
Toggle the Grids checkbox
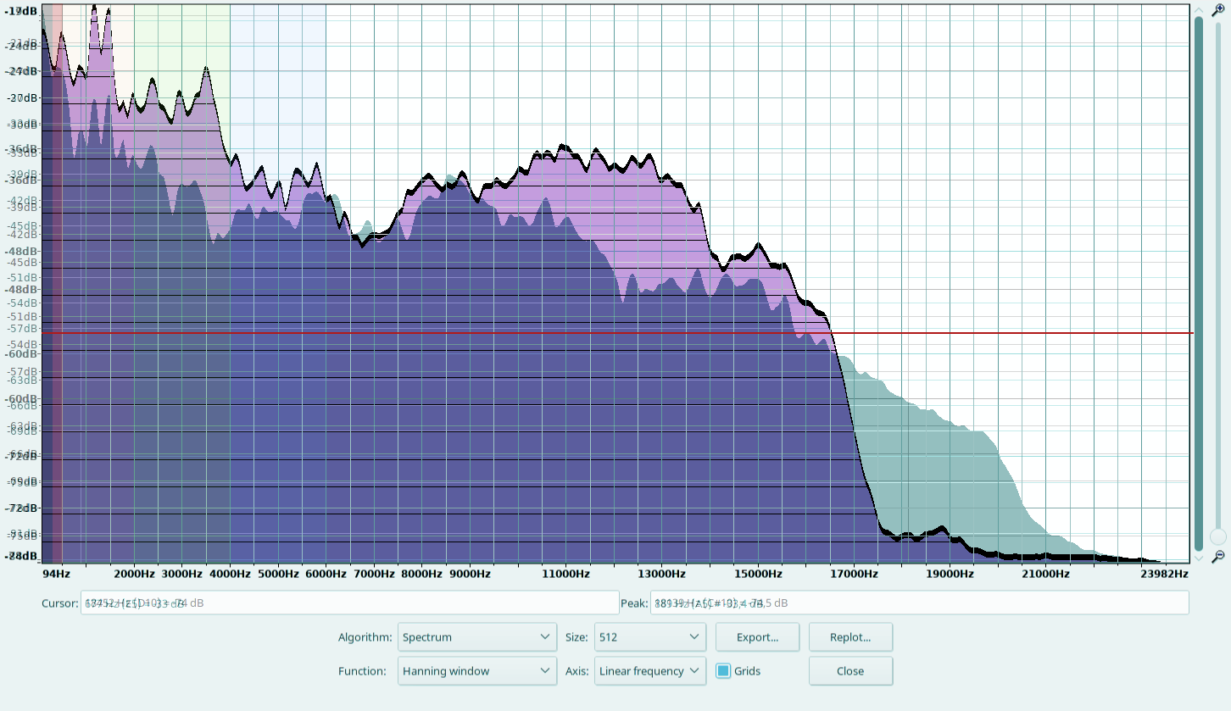pyautogui.click(x=723, y=671)
